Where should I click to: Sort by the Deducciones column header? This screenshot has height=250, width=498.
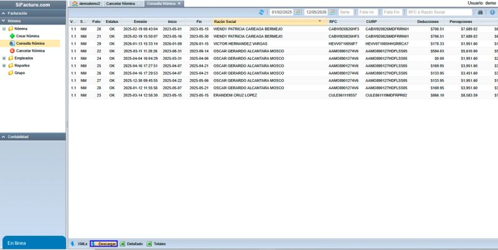[428, 22]
